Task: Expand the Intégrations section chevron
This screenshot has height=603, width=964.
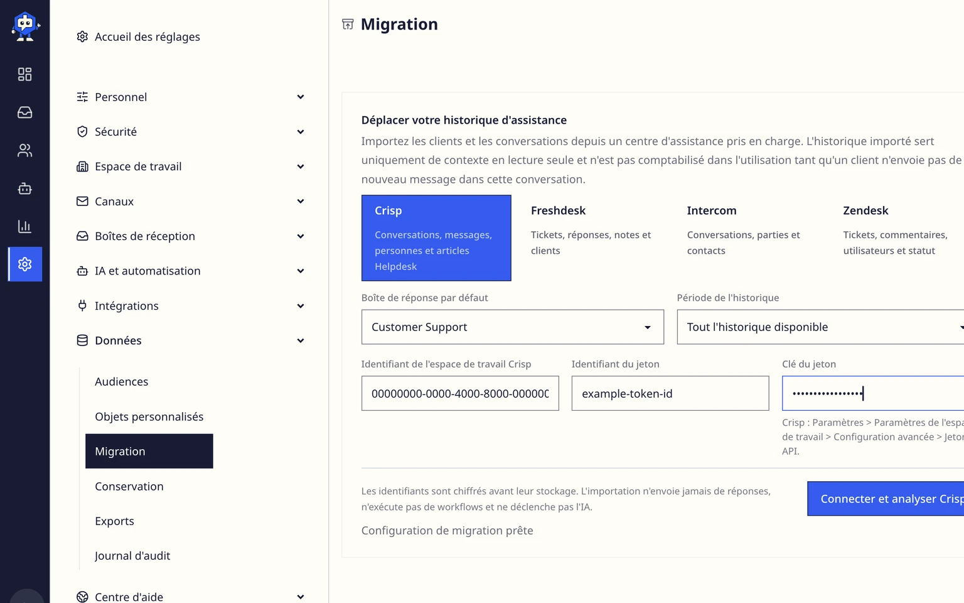Action: [x=301, y=306]
